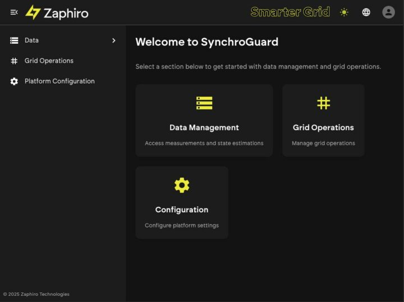Open the Data Management card title
The width and height of the screenshot is (404, 302).
(204, 128)
